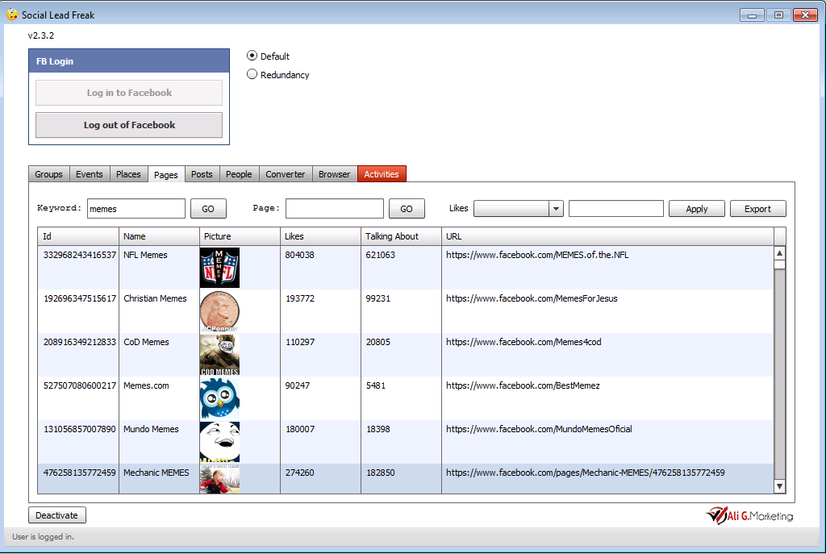Switch to the Places tab
This screenshot has height=554, width=826.
point(128,174)
